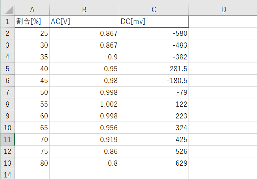Select the cell containing -281.5
Screen dimensions: 257x179
point(154,69)
